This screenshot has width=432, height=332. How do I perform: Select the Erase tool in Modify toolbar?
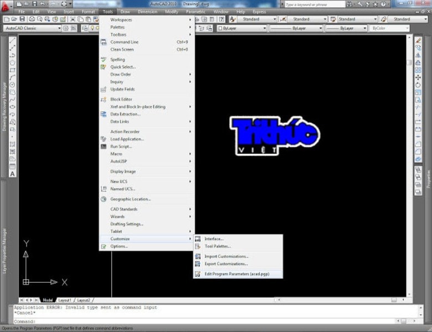418,40
